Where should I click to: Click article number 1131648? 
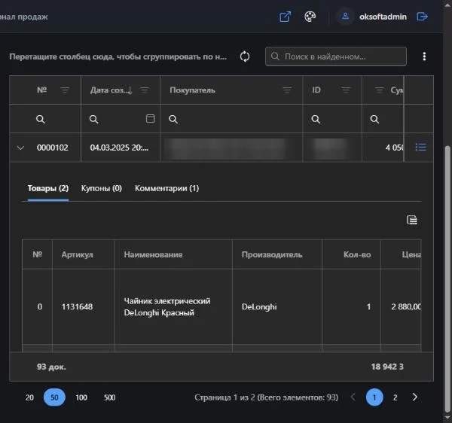pyautogui.click(x=77, y=306)
